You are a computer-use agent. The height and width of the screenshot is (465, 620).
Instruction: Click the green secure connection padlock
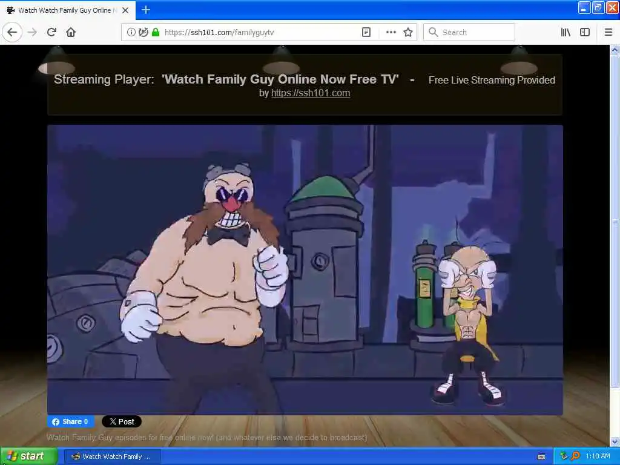[156, 32]
